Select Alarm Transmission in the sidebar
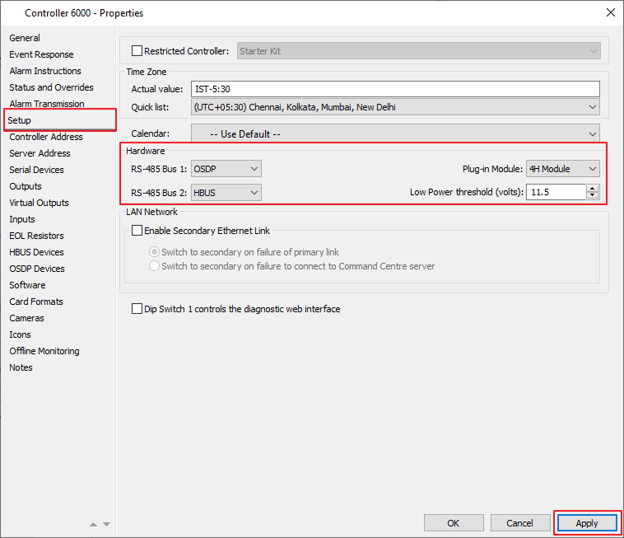The width and height of the screenshot is (624, 538). click(47, 104)
